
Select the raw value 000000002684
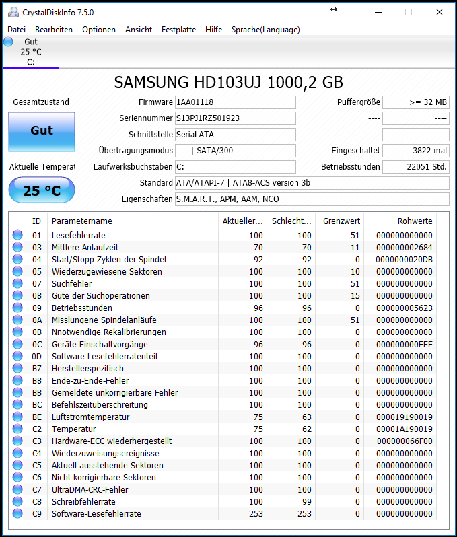pyautogui.click(x=405, y=247)
